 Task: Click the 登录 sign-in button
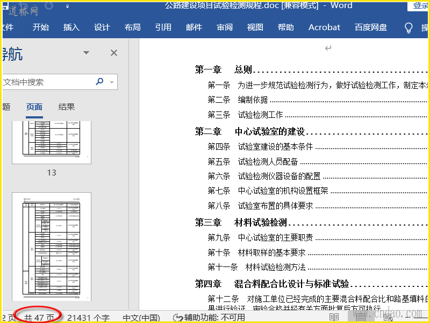(x=419, y=5)
